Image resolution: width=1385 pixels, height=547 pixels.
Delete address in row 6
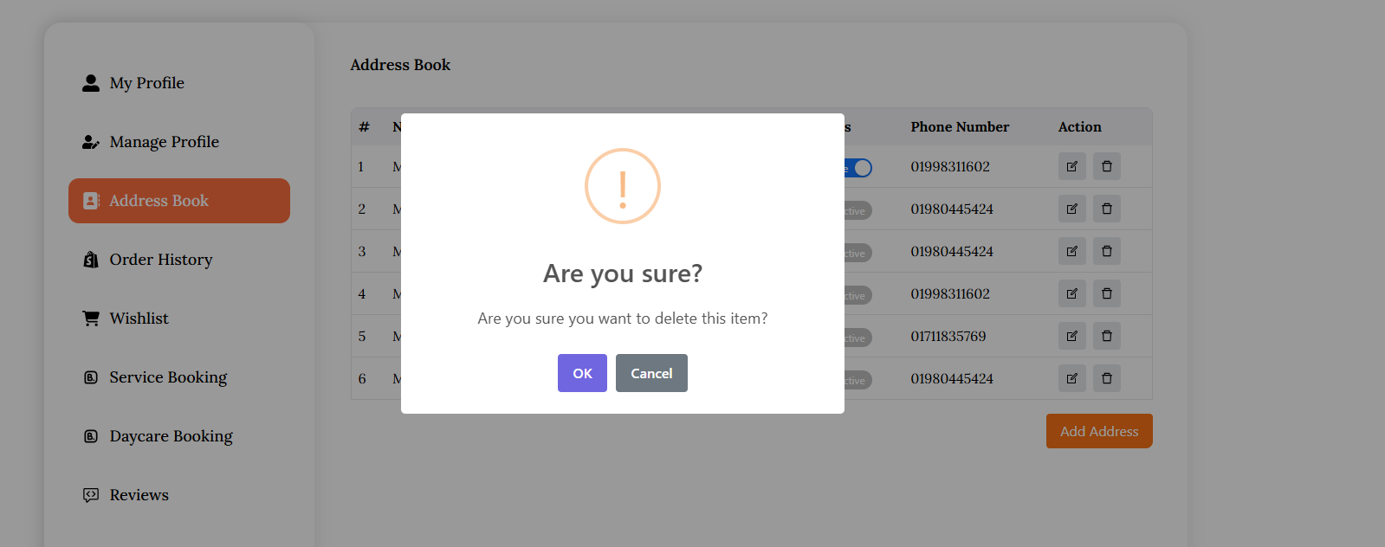click(x=1106, y=378)
